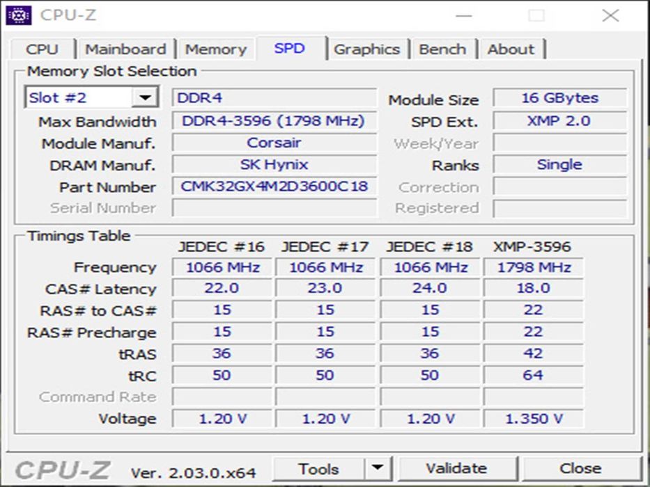Expand the Slot #2 dropdown arrow
The image size is (650, 487).
[x=145, y=97]
